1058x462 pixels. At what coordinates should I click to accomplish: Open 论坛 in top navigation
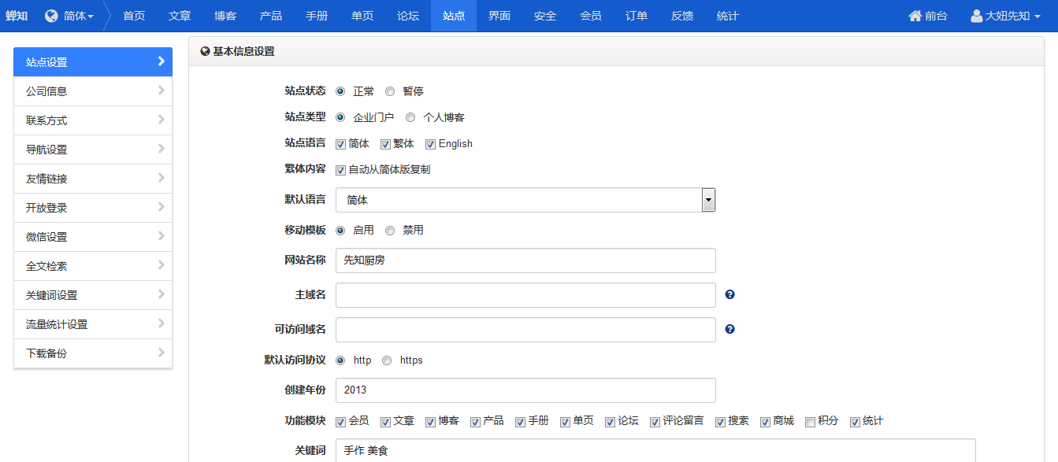click(x=408, y=16)
